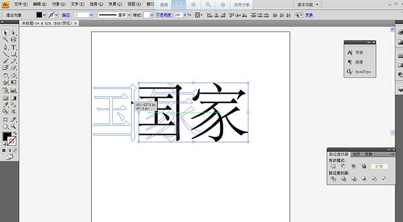
Task: Open brush definition (基本) dropdown
Action: (x=129, y=15)
